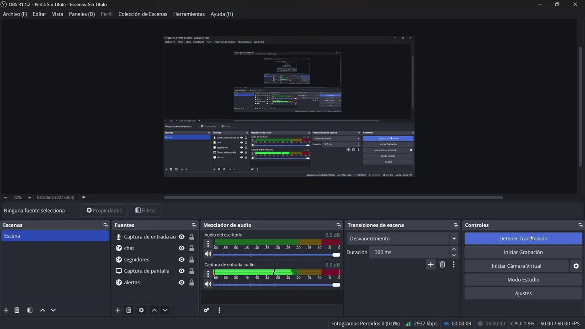Open Herramientas menu
This screenshot has width=585, height=329.
pos(189,14)
